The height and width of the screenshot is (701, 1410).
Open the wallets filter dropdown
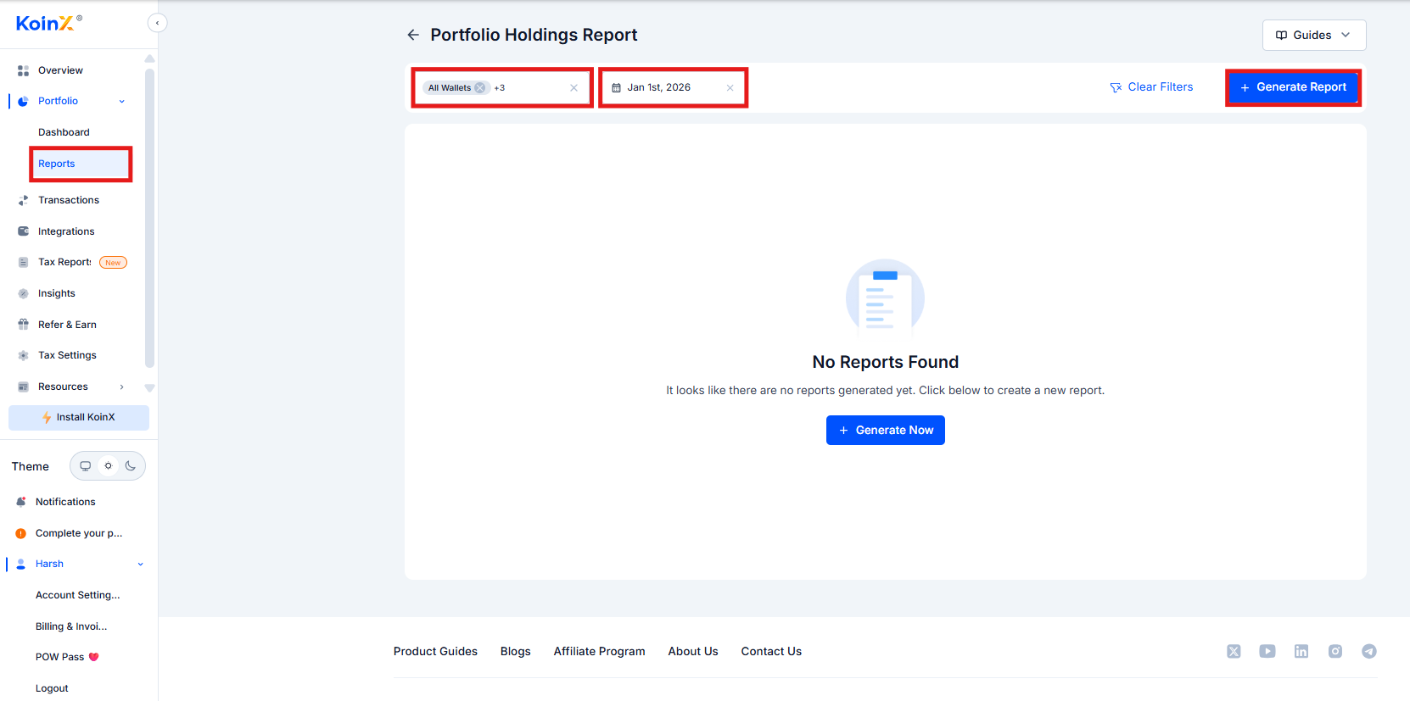click(502, 87)
